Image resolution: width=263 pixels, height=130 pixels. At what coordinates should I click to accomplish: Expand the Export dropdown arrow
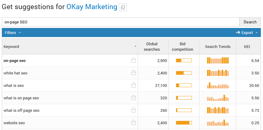pos(256,33)
